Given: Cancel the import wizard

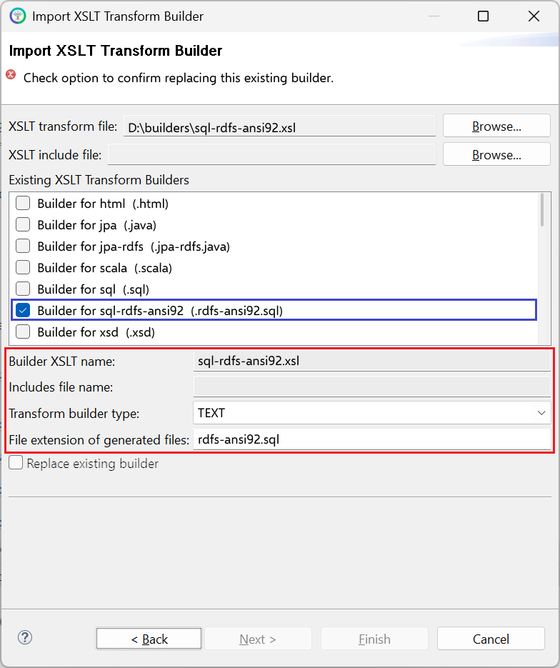Looking at the screenshot, I should [491, 639].
